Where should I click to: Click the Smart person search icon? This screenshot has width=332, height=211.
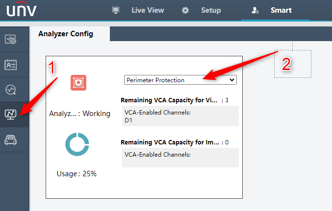pos(255,10)
